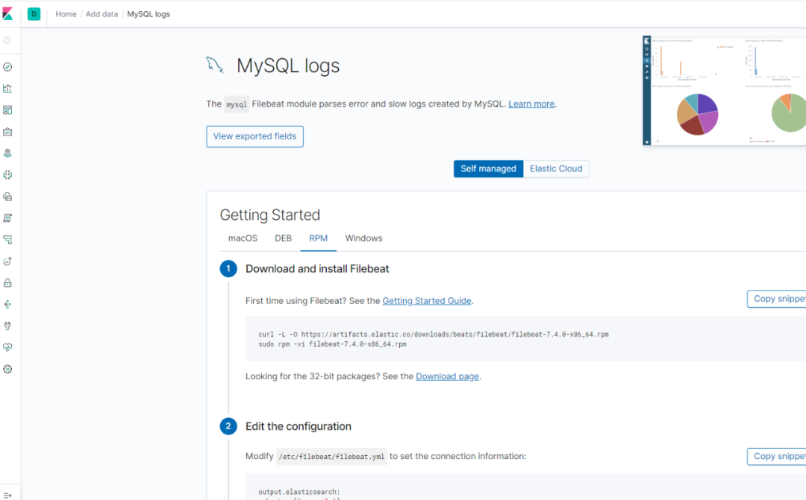Expand the side navigation at bottom
The image size is (806, 500).
pos(7,496)
